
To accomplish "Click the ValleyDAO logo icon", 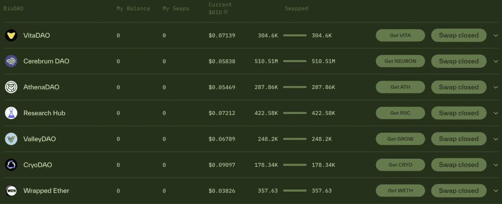I will (11, 139).
